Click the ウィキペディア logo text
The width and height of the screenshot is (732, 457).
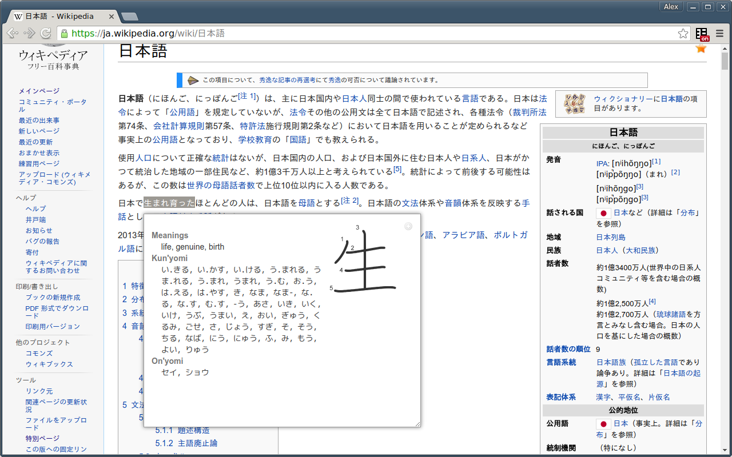click(x=53, y=55)
